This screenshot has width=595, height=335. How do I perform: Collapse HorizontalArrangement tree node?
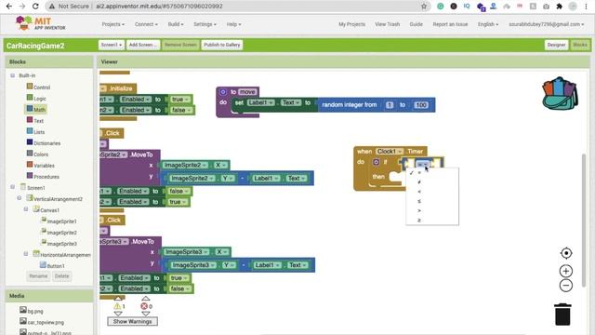click(x=26, y=254)
